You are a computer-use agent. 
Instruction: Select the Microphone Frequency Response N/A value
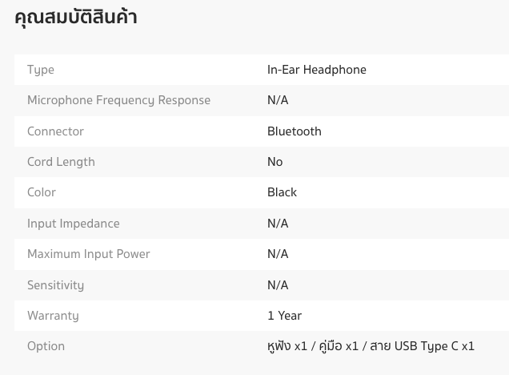pos(277,100)
